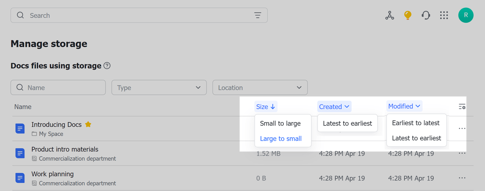
Task: Open the Modified column sort dropdown
Action: pos(404,106)
